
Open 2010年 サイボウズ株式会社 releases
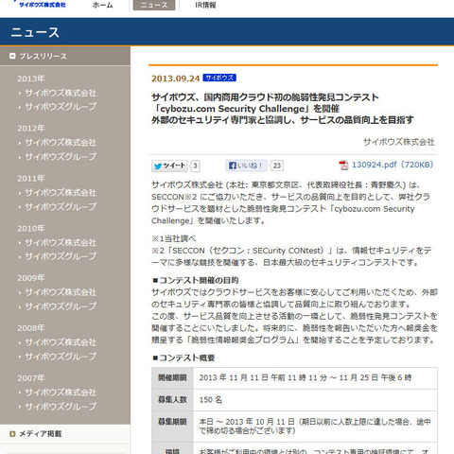[61, 243]
